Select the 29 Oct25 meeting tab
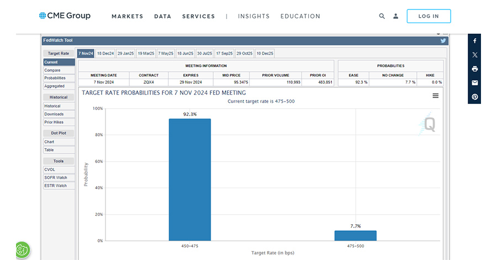Image resolution: width=497 pixels, height=260 pixels. [x=245, y=54]
